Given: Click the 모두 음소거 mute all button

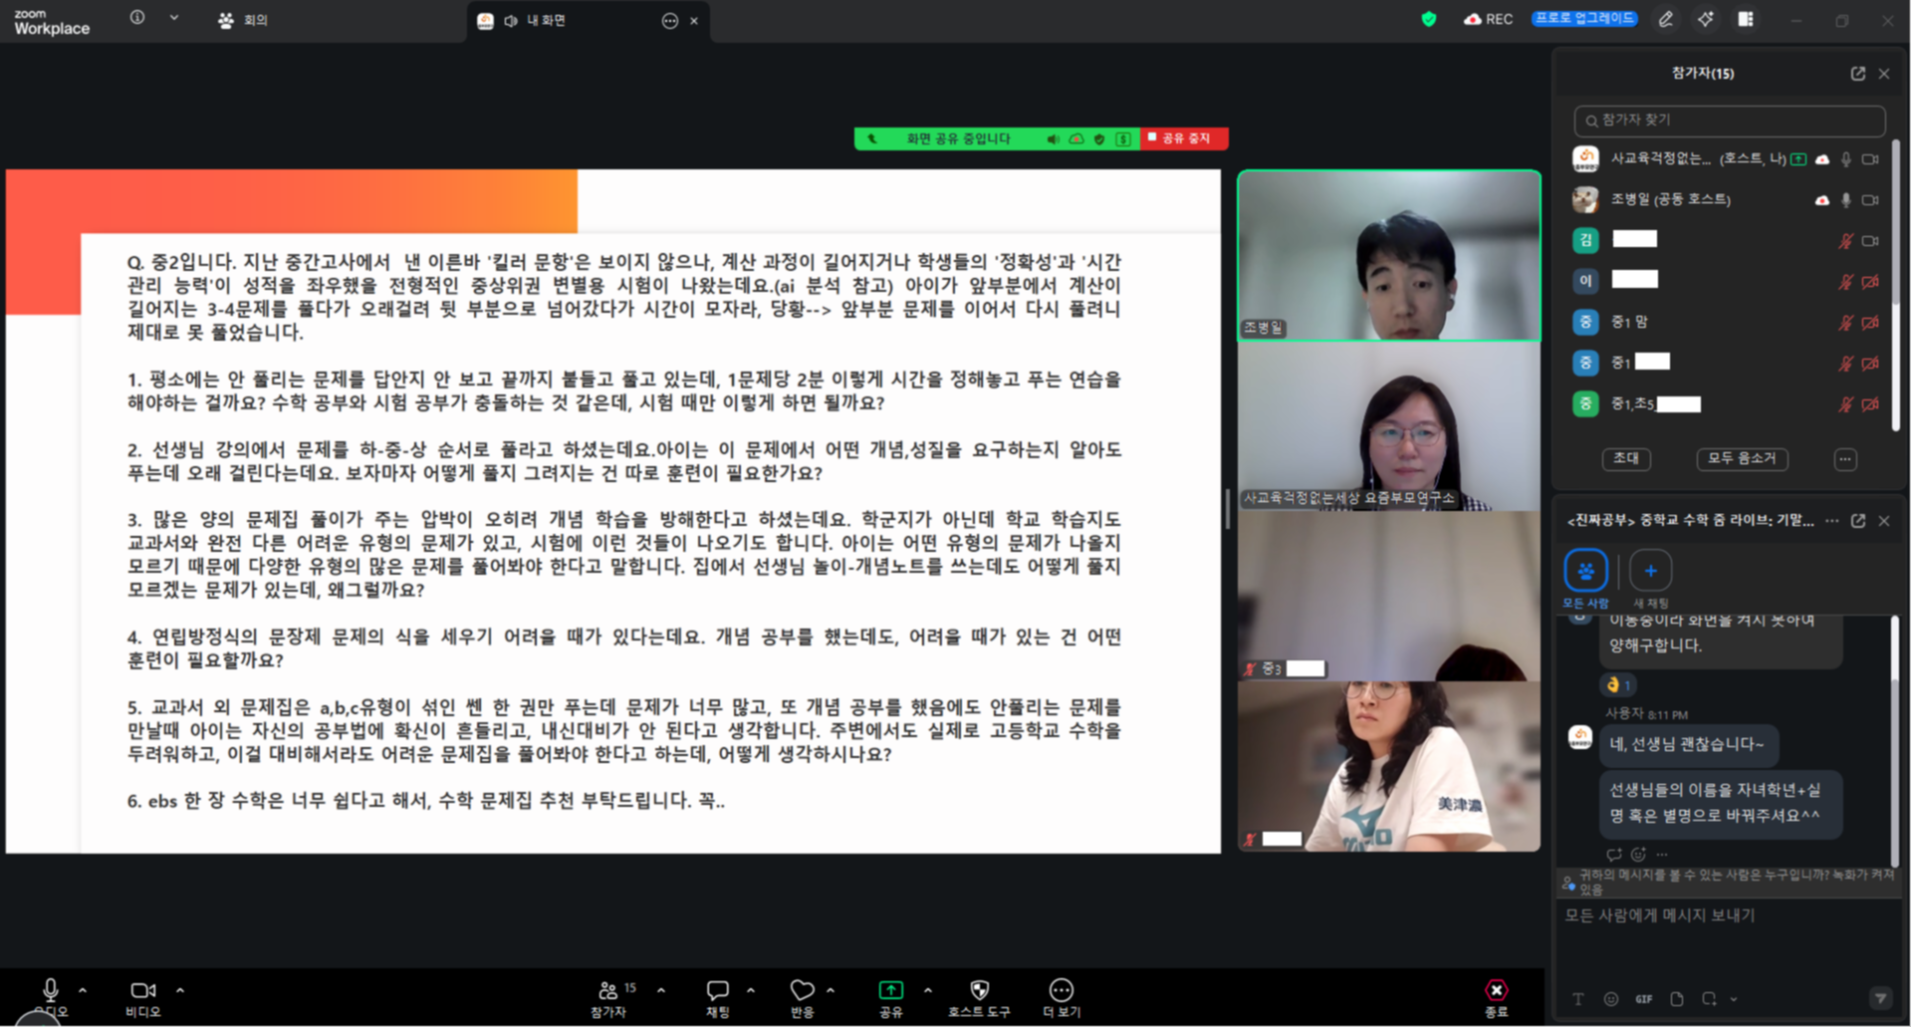Looking at the screenshot, I should click(1742, 458).
